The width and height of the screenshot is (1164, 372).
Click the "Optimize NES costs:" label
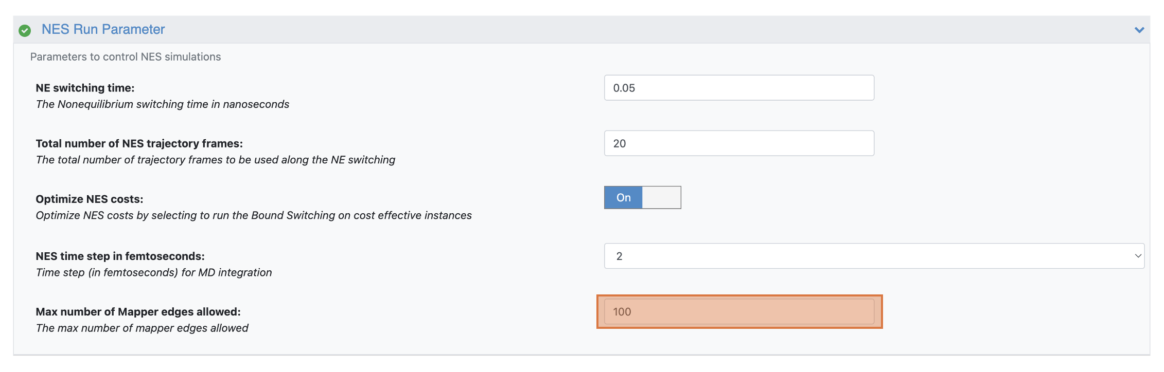(x=90, y=199)
